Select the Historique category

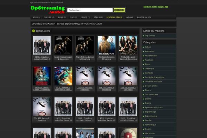150,134
